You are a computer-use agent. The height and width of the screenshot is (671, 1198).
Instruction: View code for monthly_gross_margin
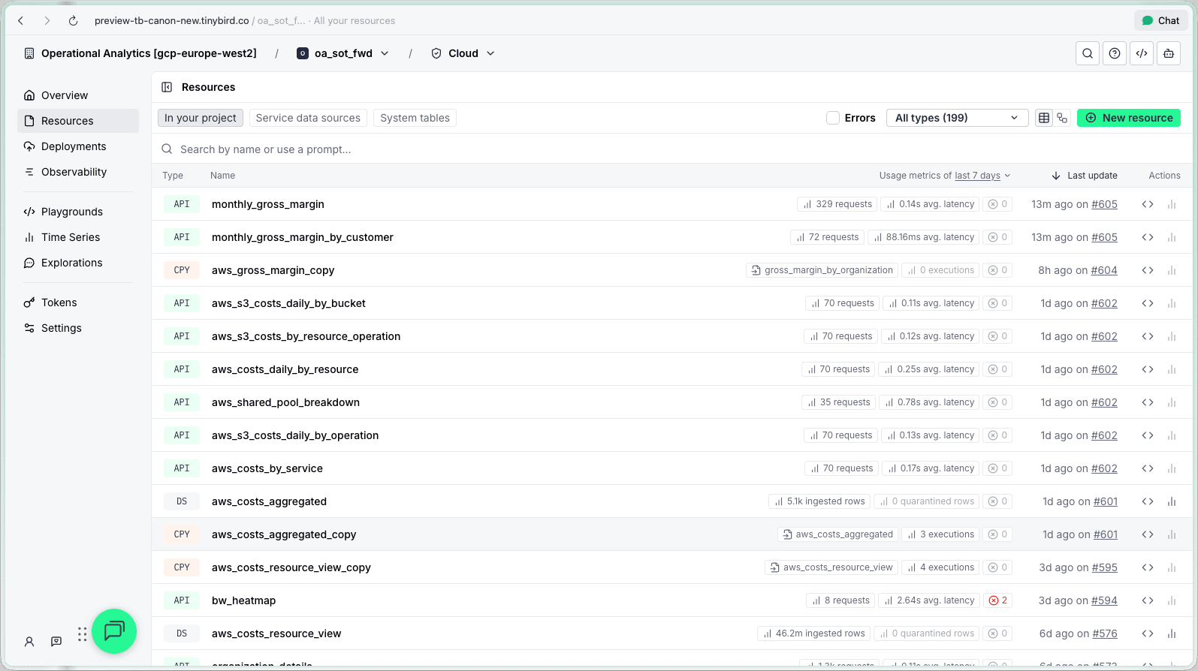point(1148,204)
